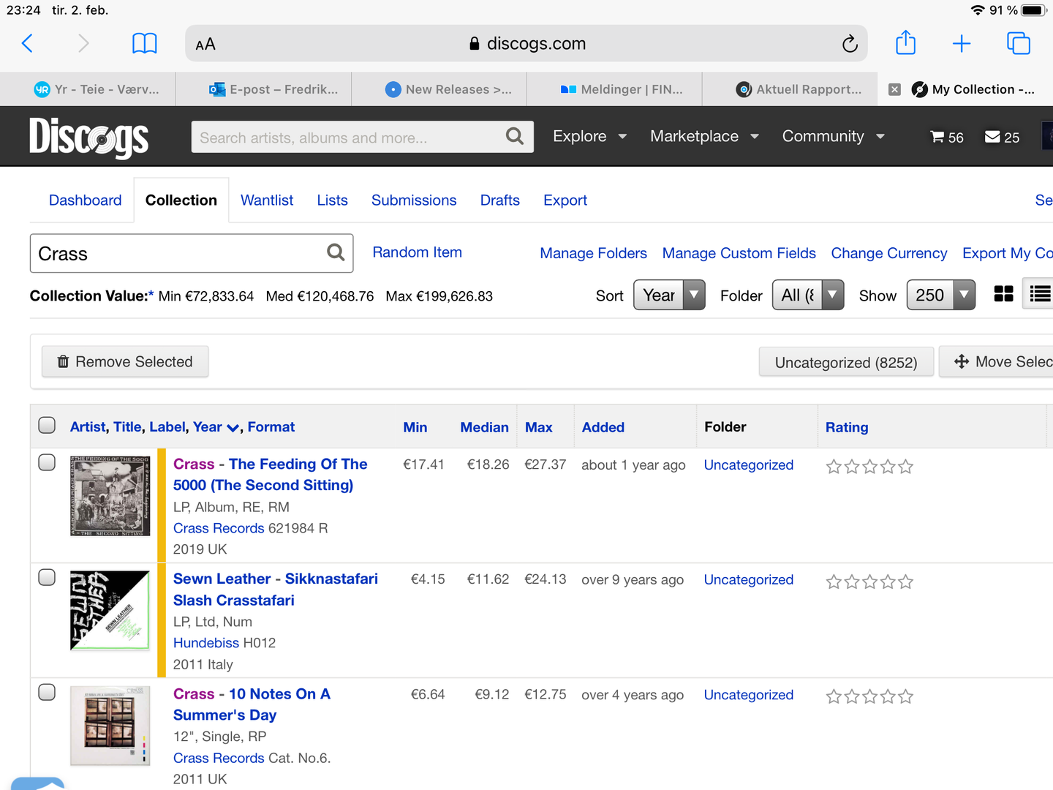Check the 10 Notes On A Summer's Day row
This screenshot has height=790, width=1053.
coord(47,692)
